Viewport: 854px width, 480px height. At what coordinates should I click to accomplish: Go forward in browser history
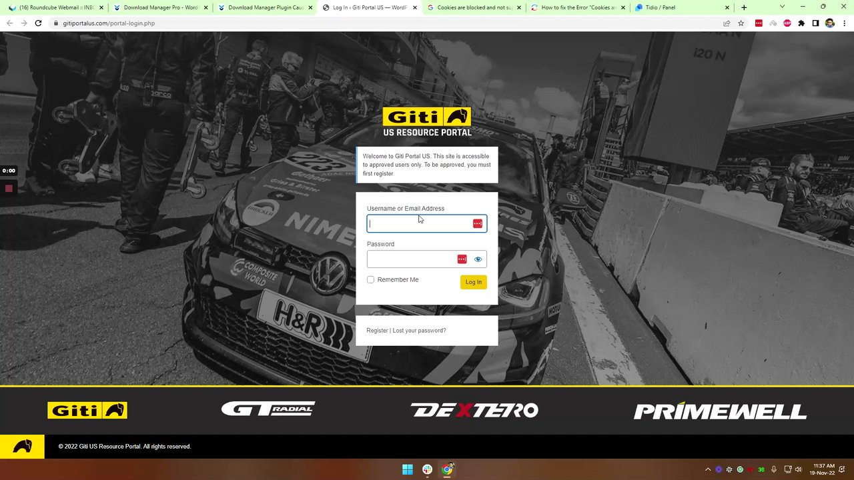[x=24, y=23]
